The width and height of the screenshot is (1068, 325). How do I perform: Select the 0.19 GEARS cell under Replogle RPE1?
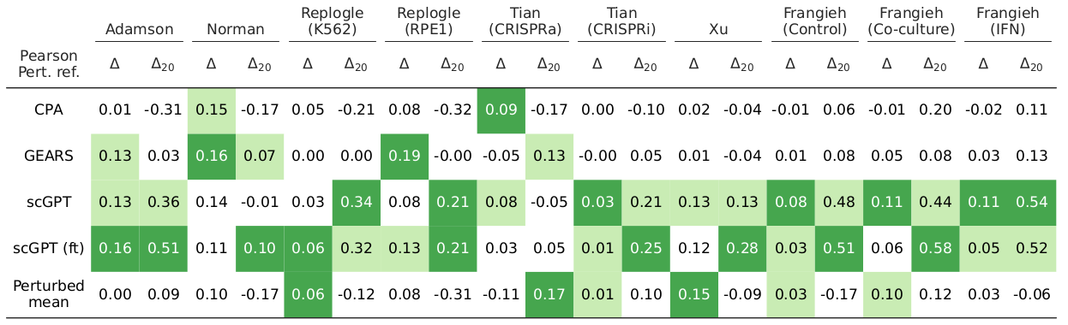coord(404,156)
